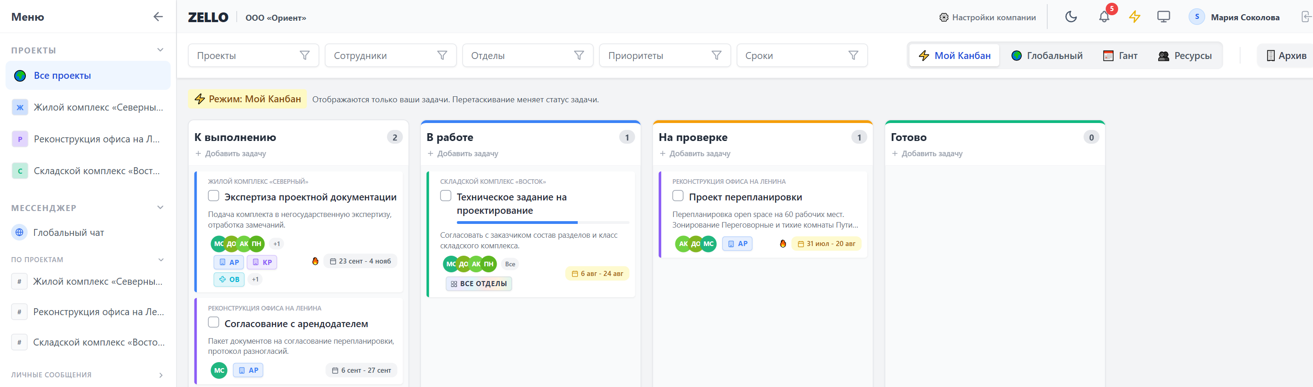The width and height of the screenshot is (1313, 387).
Task: Open the Архив button
Action: 1286,56
